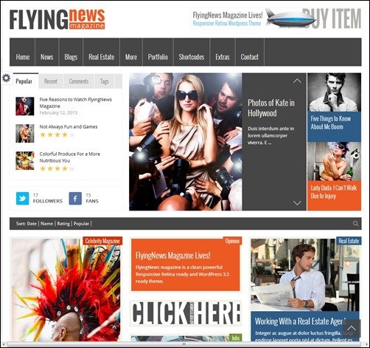Show previous slide with up chevron
Viewport: 370px width, 348px height.
297,81
